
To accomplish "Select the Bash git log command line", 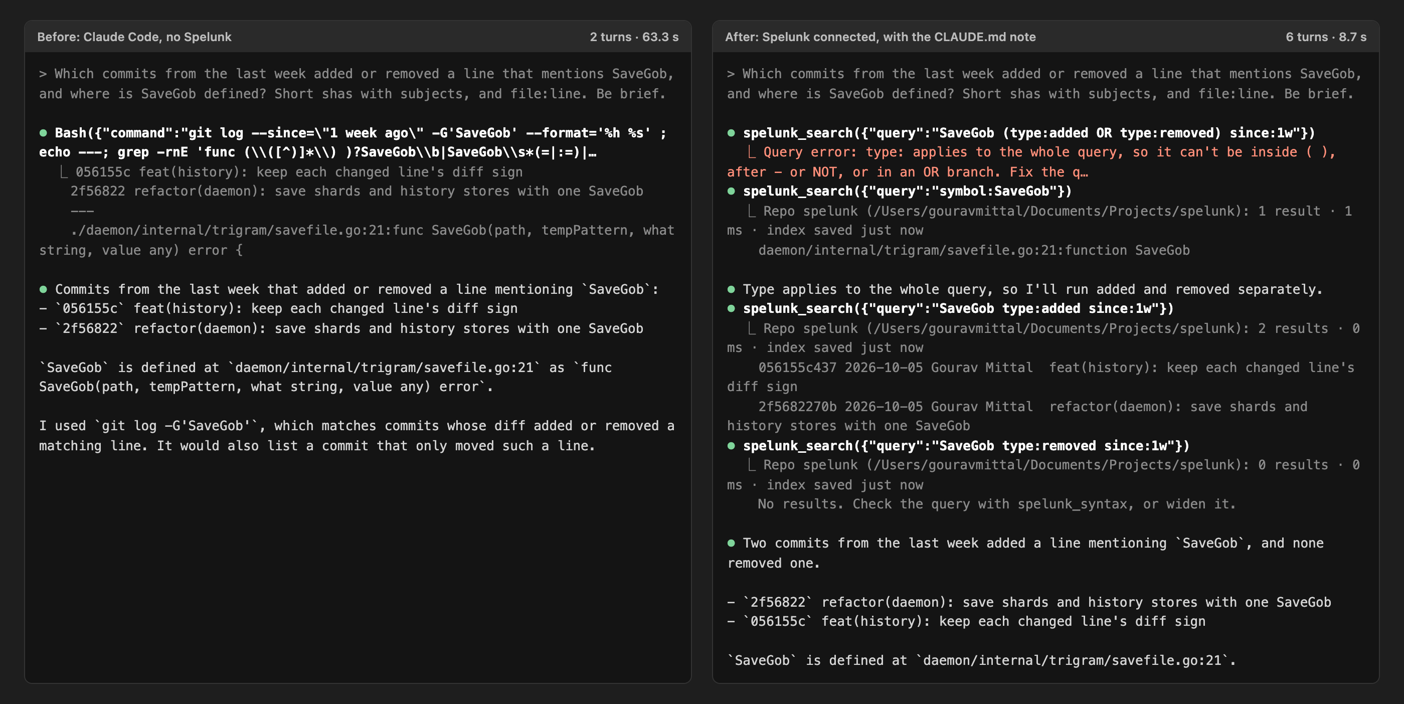I will pyautogui.click(x=360, y=133).
